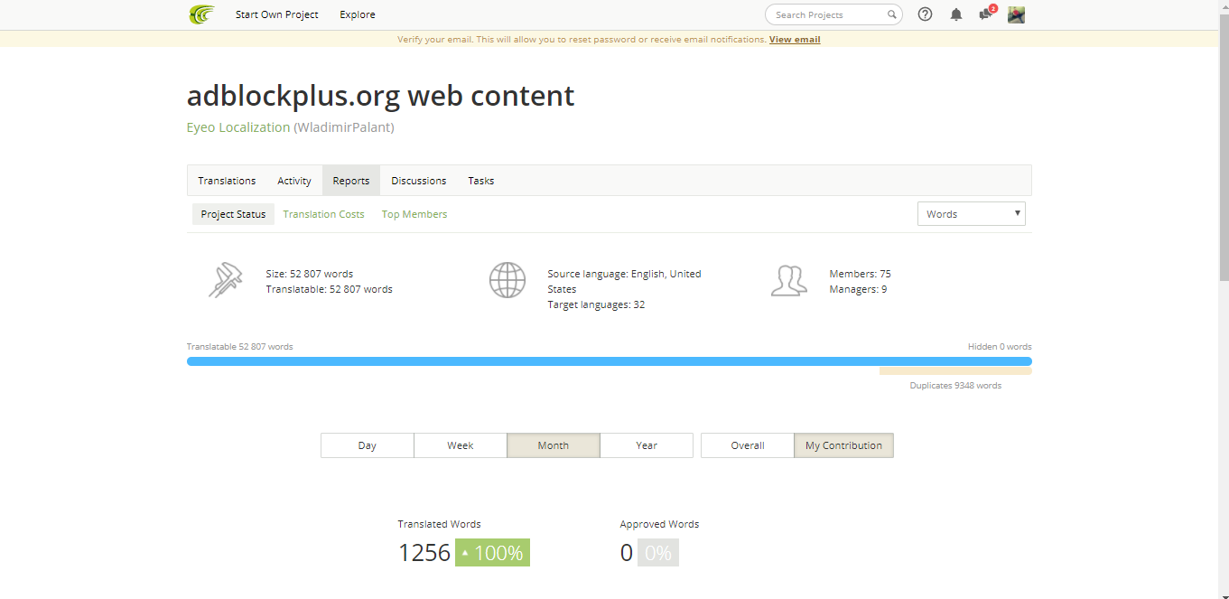
Task: Click 'Target languages: 32' text
Action: pyautogui.click(x=596, y=304)
